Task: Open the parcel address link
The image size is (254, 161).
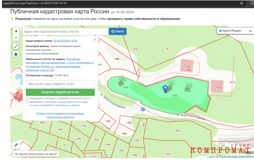Action: (60, 64)
